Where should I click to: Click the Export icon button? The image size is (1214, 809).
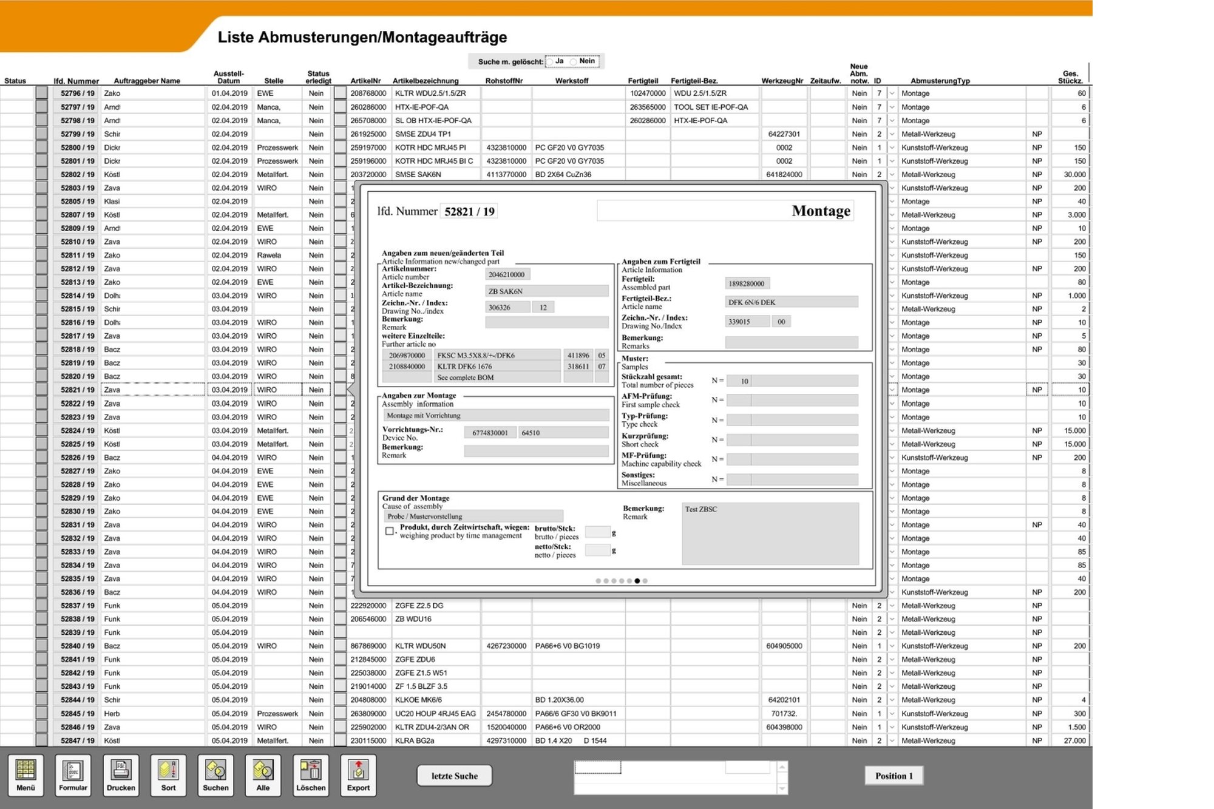tap(358, 775)
